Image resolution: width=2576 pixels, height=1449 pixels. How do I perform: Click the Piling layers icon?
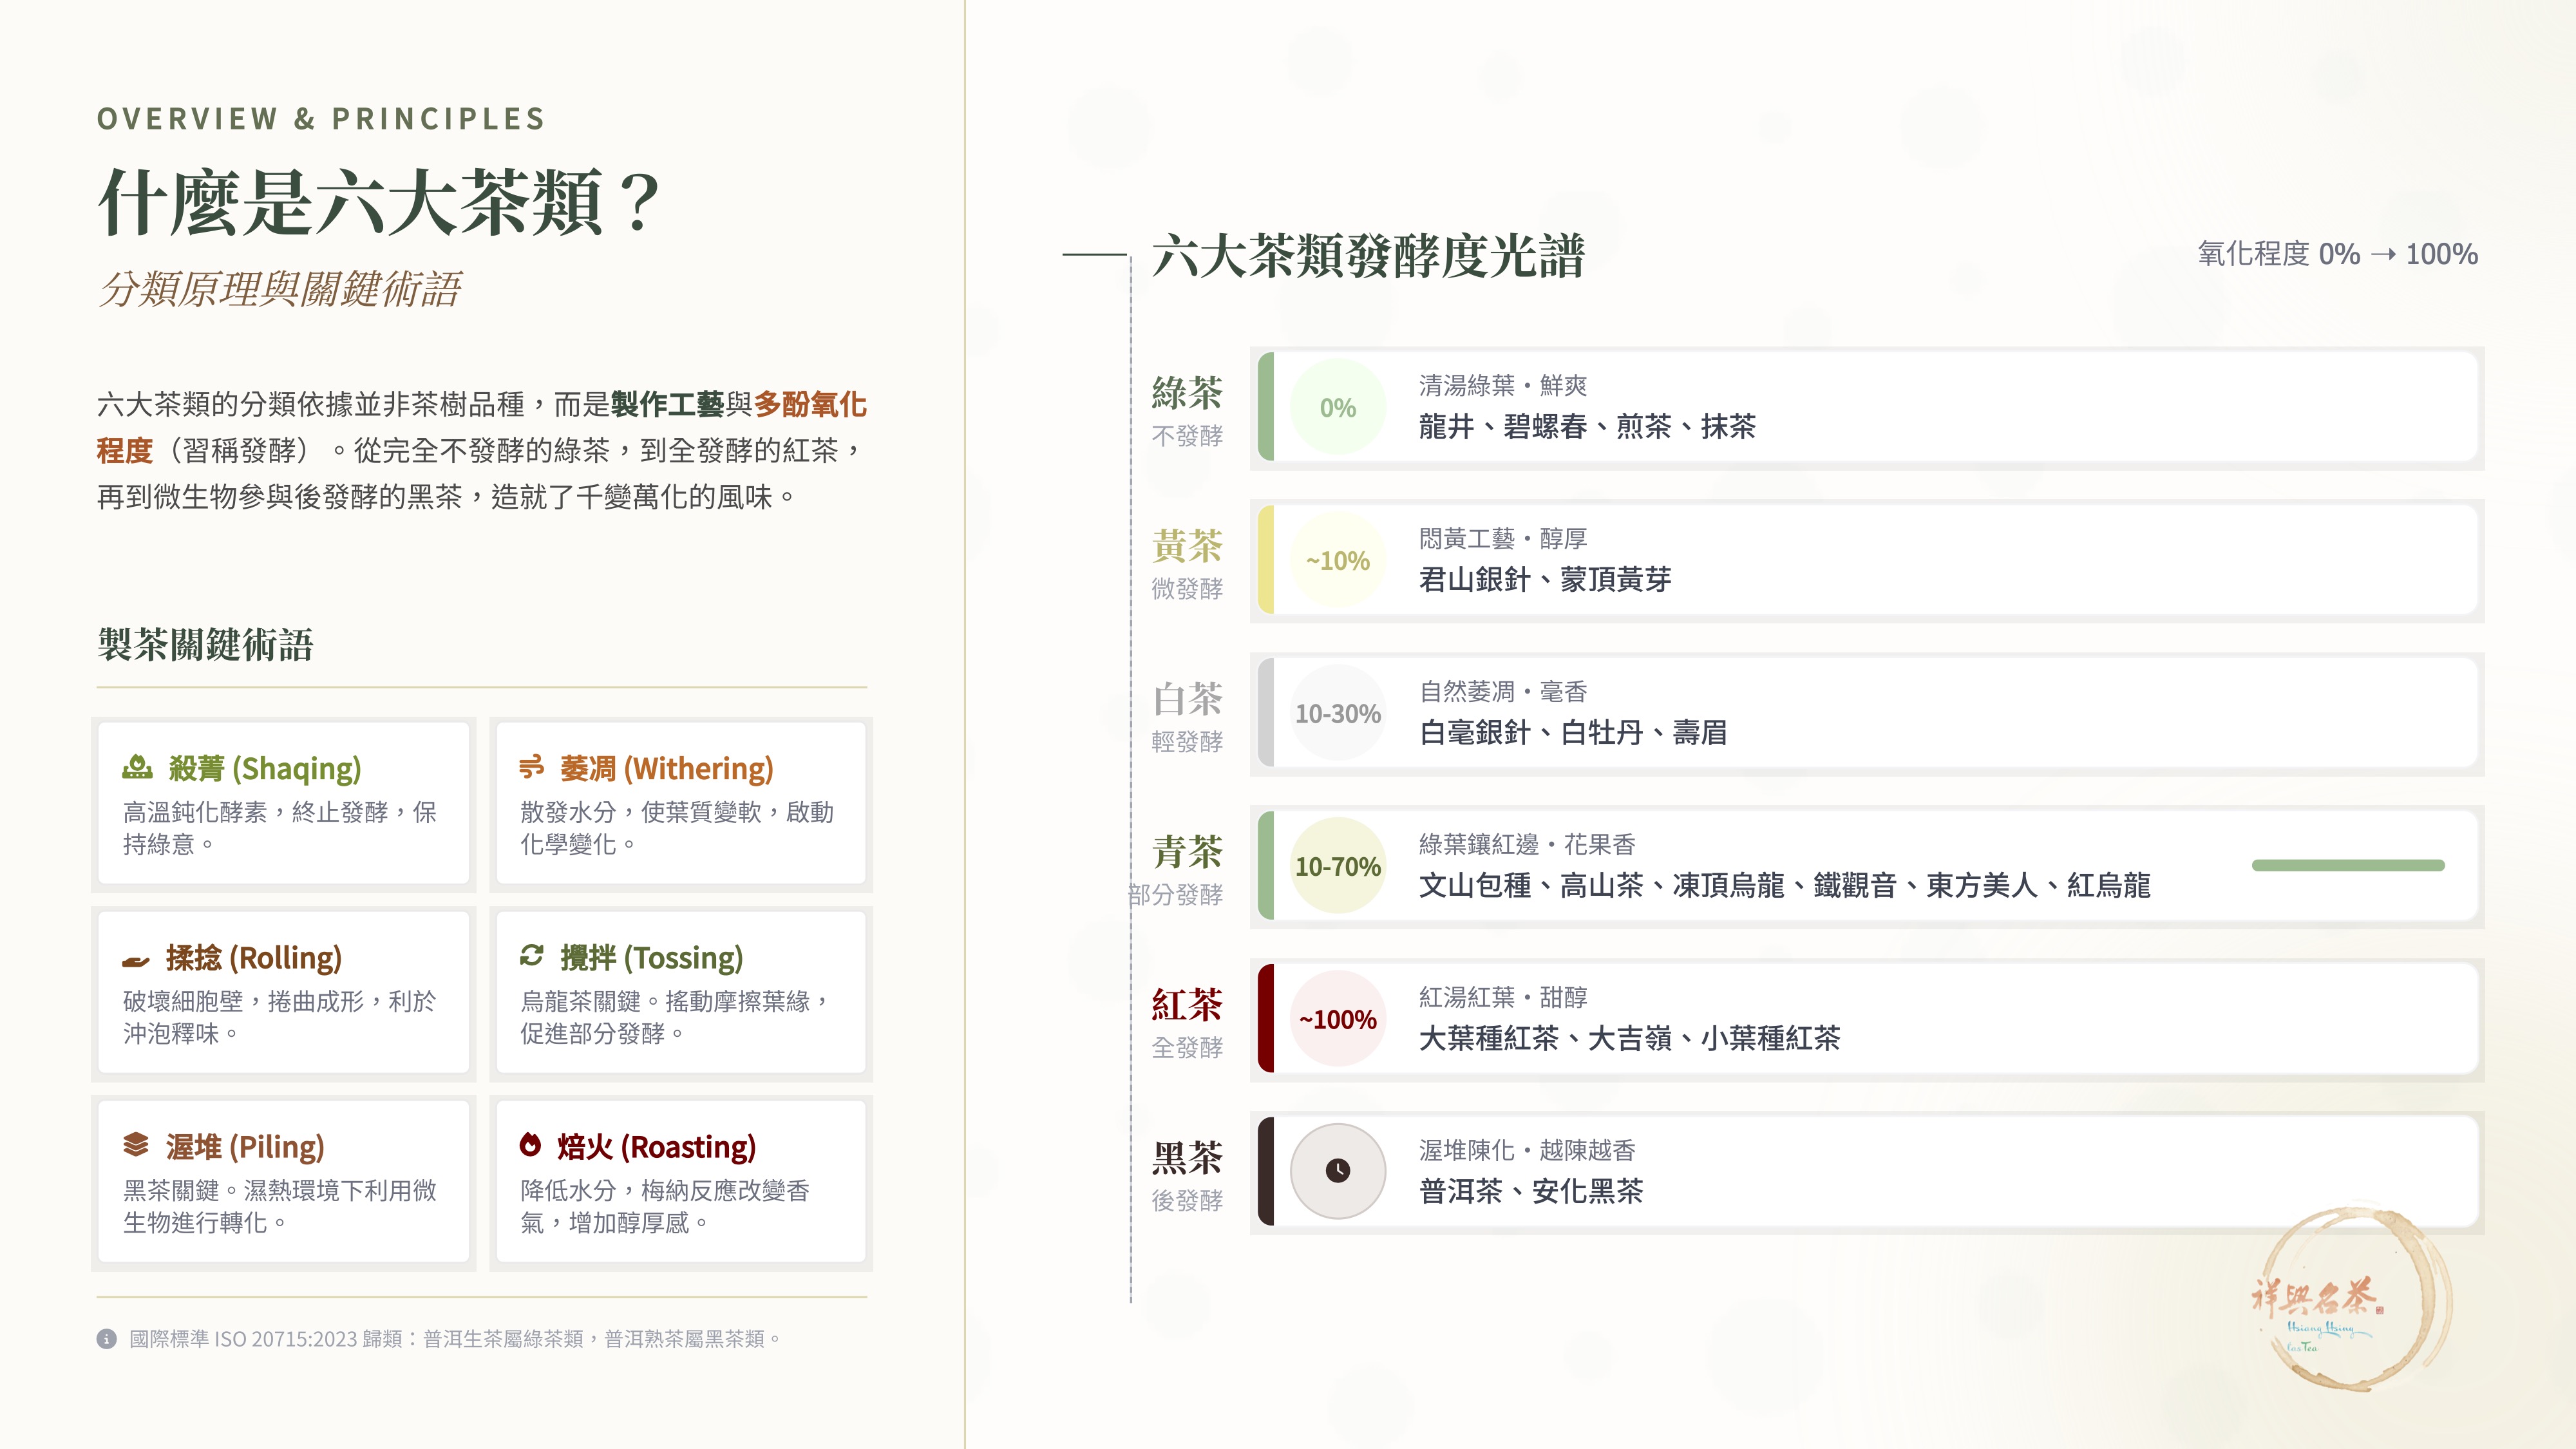coord(136,1144)
